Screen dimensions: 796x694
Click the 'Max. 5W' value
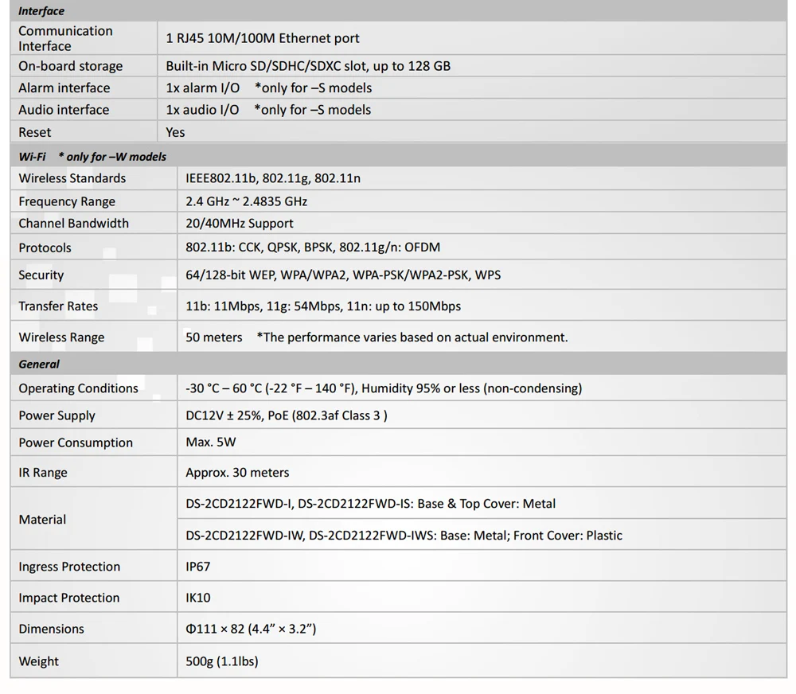pos(211,443)
